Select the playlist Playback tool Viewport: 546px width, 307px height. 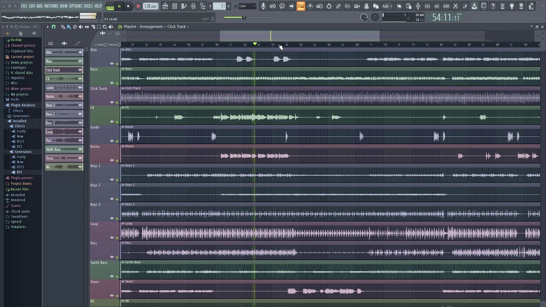point(110,27)
